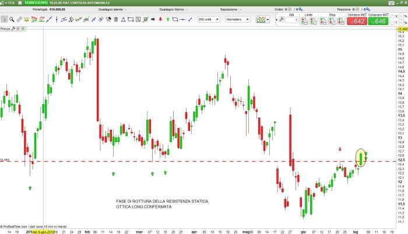This screenshot has width=408, height=234.
Task: Click the T percent value field
Action: coord(401,23)
